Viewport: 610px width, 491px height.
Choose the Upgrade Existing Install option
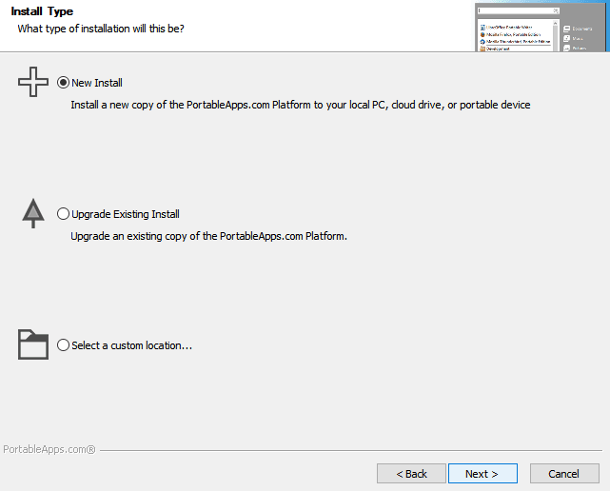coord(64,214)
